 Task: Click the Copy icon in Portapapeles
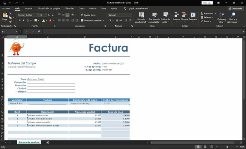point(10,18)
